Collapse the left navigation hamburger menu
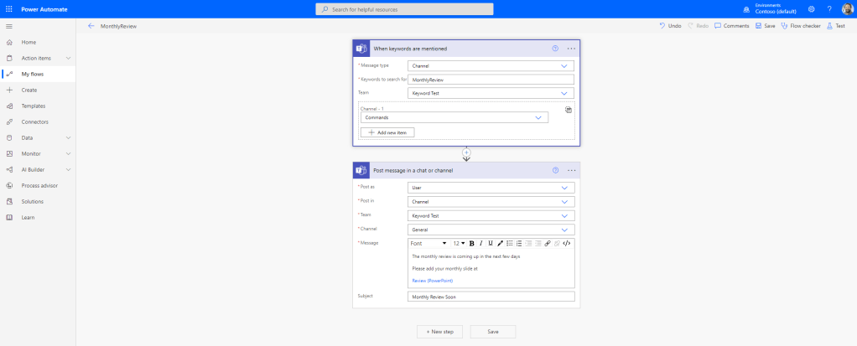 (x=9, y=26)
